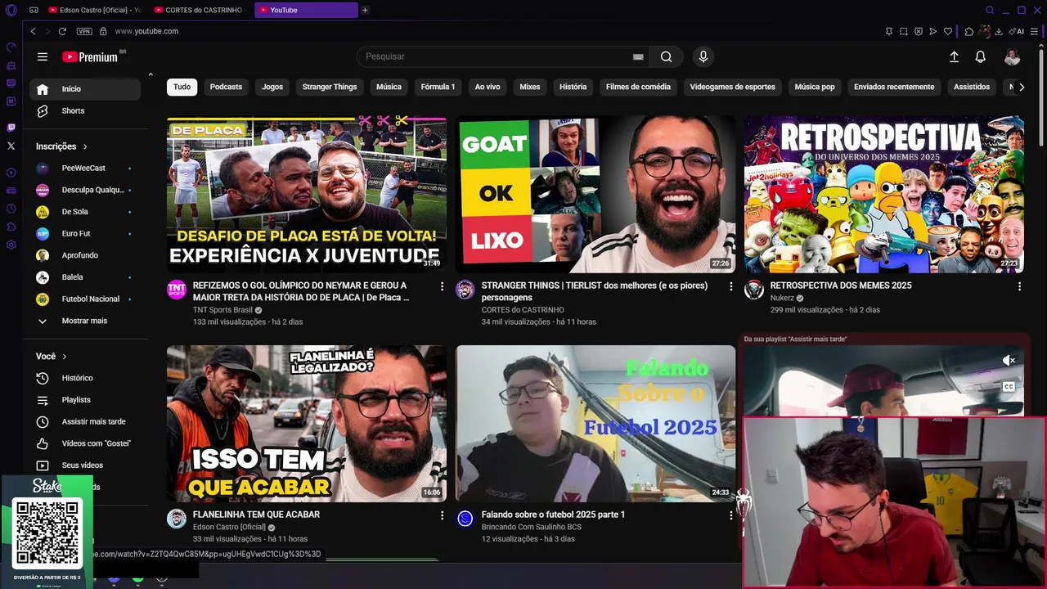The image size is (1047, 589).
Task: Open Assistir mais tarde playlist
Action: click(85, 421)
